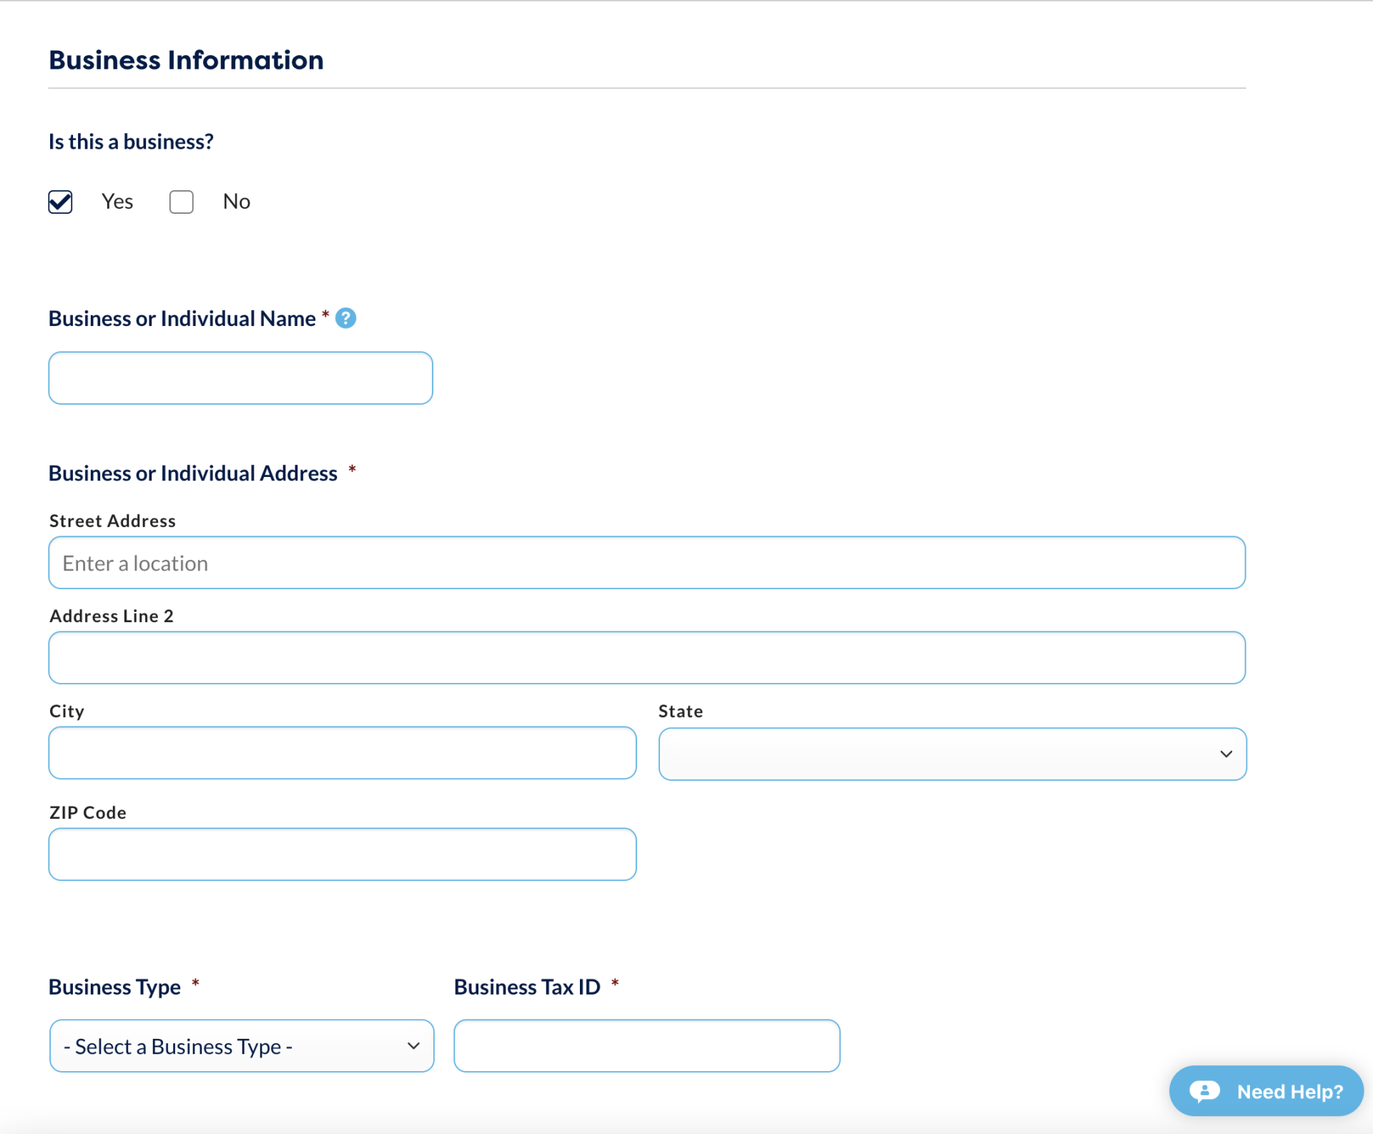The image size is (1373, 1134).
Task: Click the Need Help? label text
Action: 1291,1091
